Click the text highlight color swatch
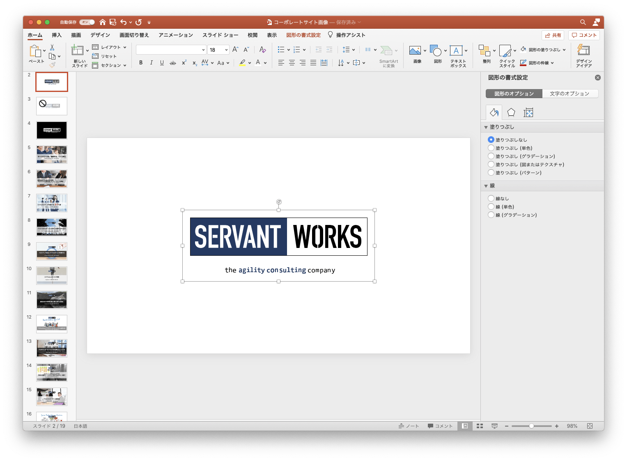Image resolution: width=627 pixels, height=461 pixels. pyautogui.click(x=242, y=63)
